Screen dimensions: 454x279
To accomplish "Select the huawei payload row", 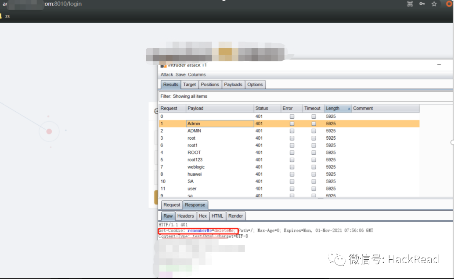I will click(195, 174).
